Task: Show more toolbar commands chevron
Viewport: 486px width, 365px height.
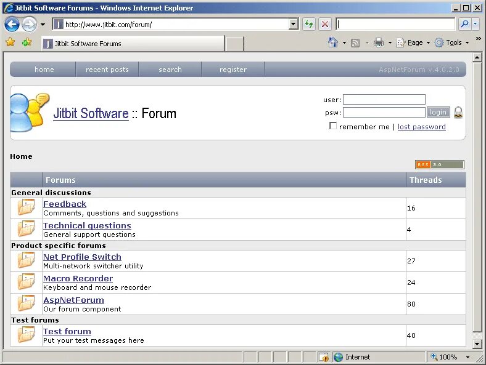Action: click(478, 39)
